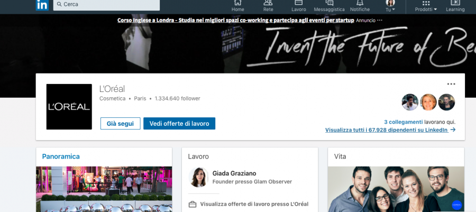Click Vedi offerte di lavoro button
476x212 pixels.
click(179, 123)
